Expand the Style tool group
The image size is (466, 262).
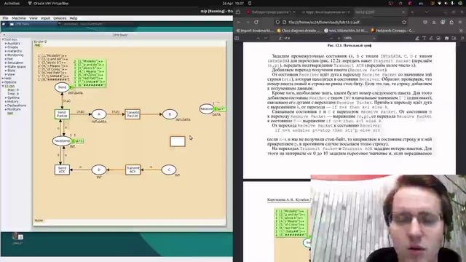(x=6, y=71)
